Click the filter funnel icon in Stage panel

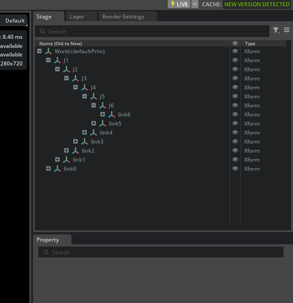(x=276, y=30)
